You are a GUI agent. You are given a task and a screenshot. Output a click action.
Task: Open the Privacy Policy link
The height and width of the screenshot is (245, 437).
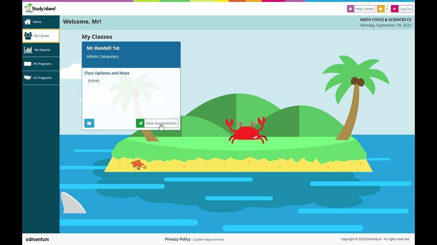178,239
